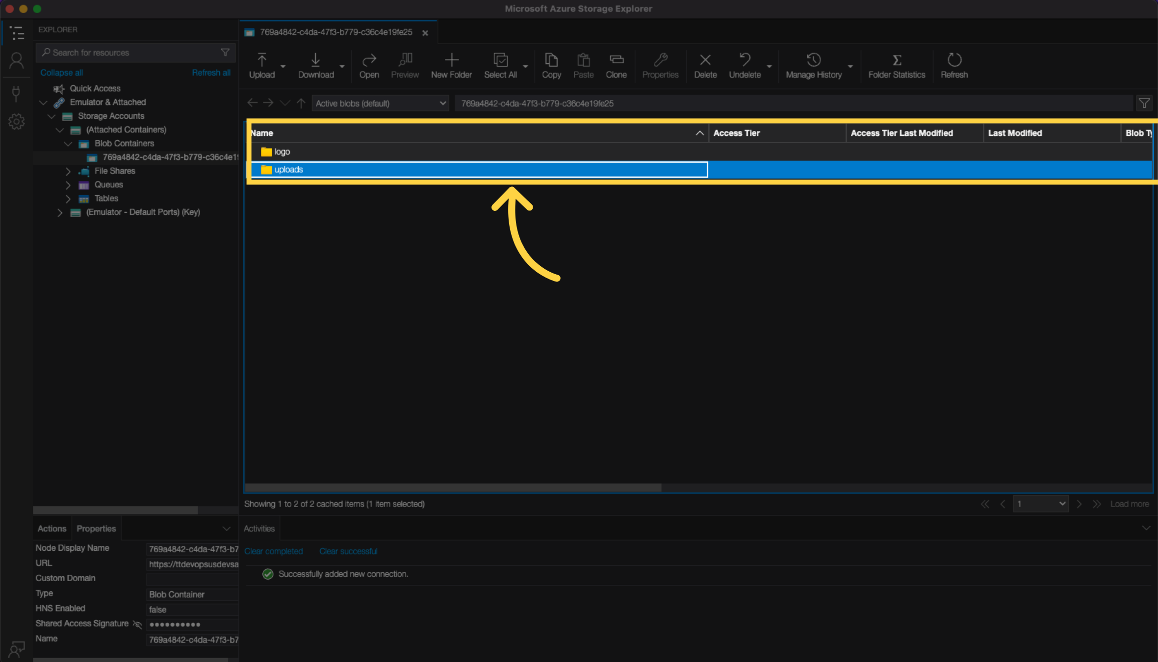The width and height of the screenshot is (1158, 662).
Task: Expand the Queues tree node
Action: [x=68, y=185]
